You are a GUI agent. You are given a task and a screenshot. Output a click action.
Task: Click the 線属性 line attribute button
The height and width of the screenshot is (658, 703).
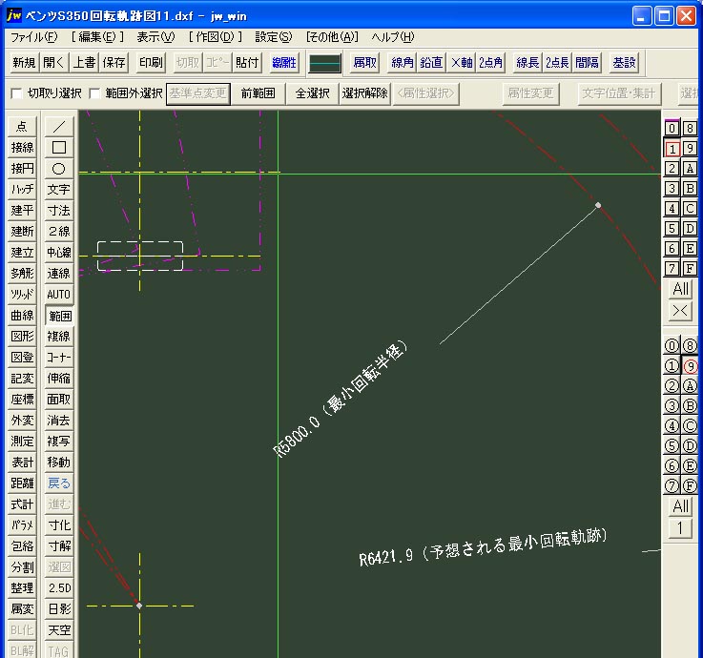click(x=284, y=63)
